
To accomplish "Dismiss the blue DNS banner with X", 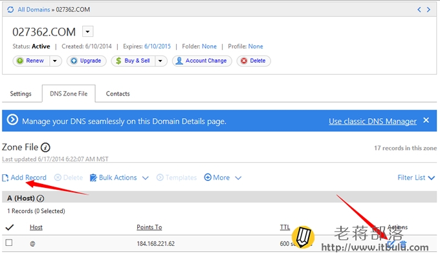I will click(x=426, y=120).
